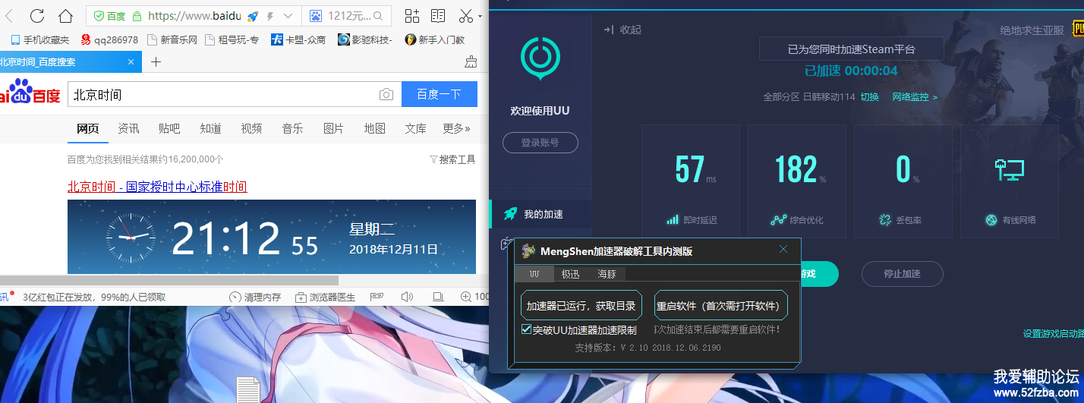Open the 网络监控 link

[x=915, y=97]
